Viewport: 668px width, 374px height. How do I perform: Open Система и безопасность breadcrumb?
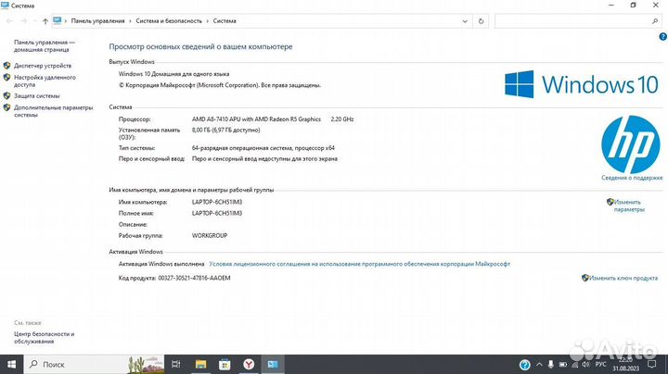coord(169,20)
